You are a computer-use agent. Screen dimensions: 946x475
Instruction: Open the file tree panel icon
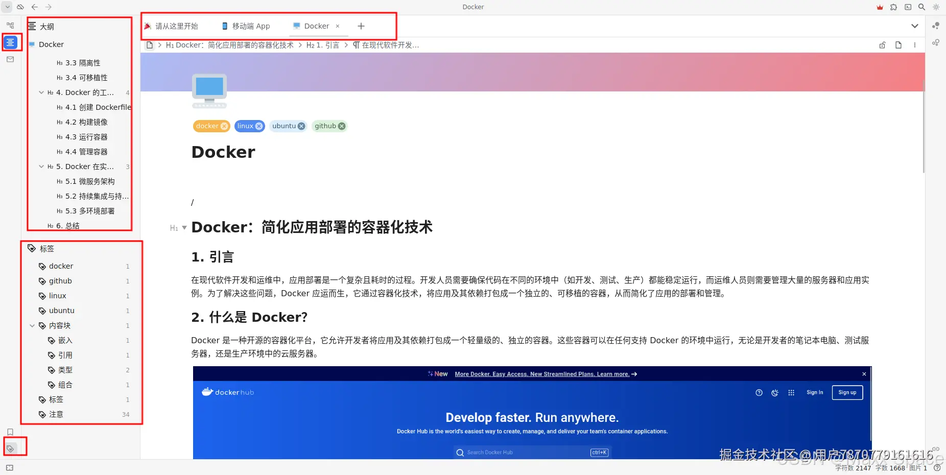(10, 25)
